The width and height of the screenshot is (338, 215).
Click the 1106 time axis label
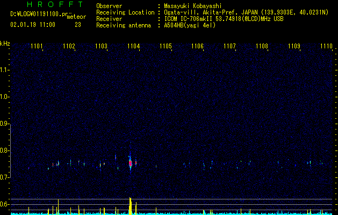click(197, 46)
